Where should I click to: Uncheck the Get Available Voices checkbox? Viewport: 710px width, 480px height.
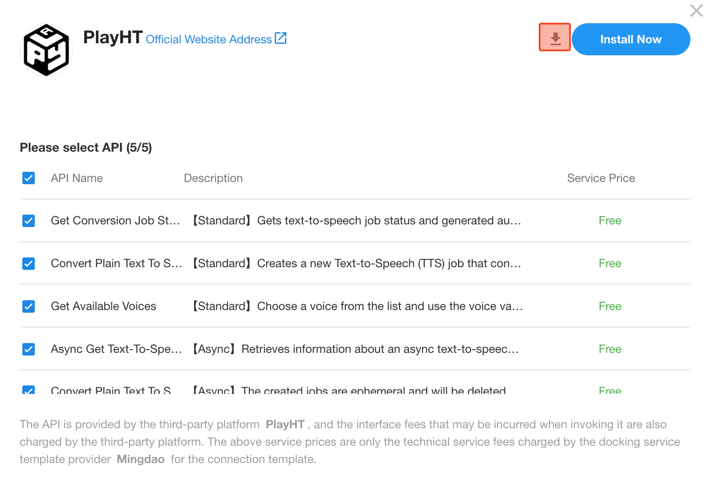(29, 306)
